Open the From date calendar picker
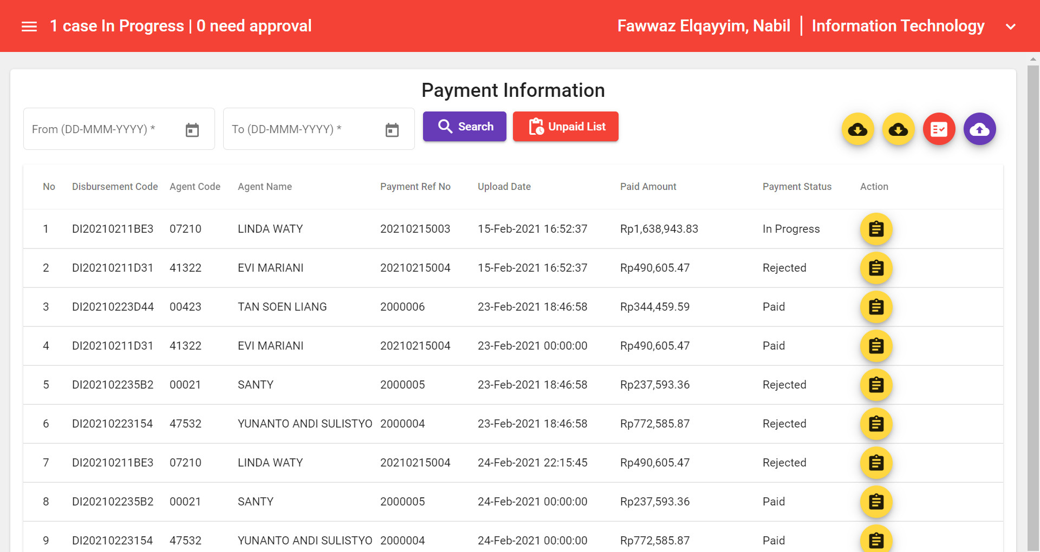The height and width of the screenshot is (552, 1040). (192, 129)
